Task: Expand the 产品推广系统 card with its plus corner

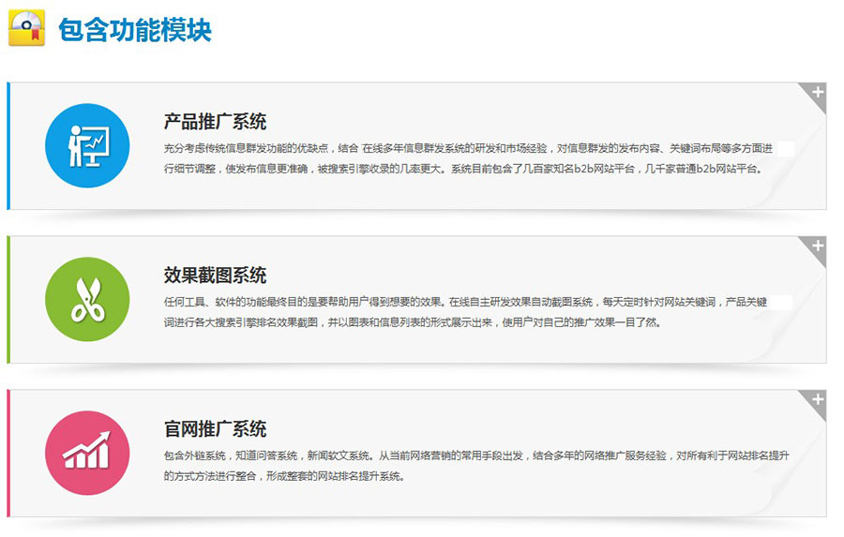Action: point(817,92)
